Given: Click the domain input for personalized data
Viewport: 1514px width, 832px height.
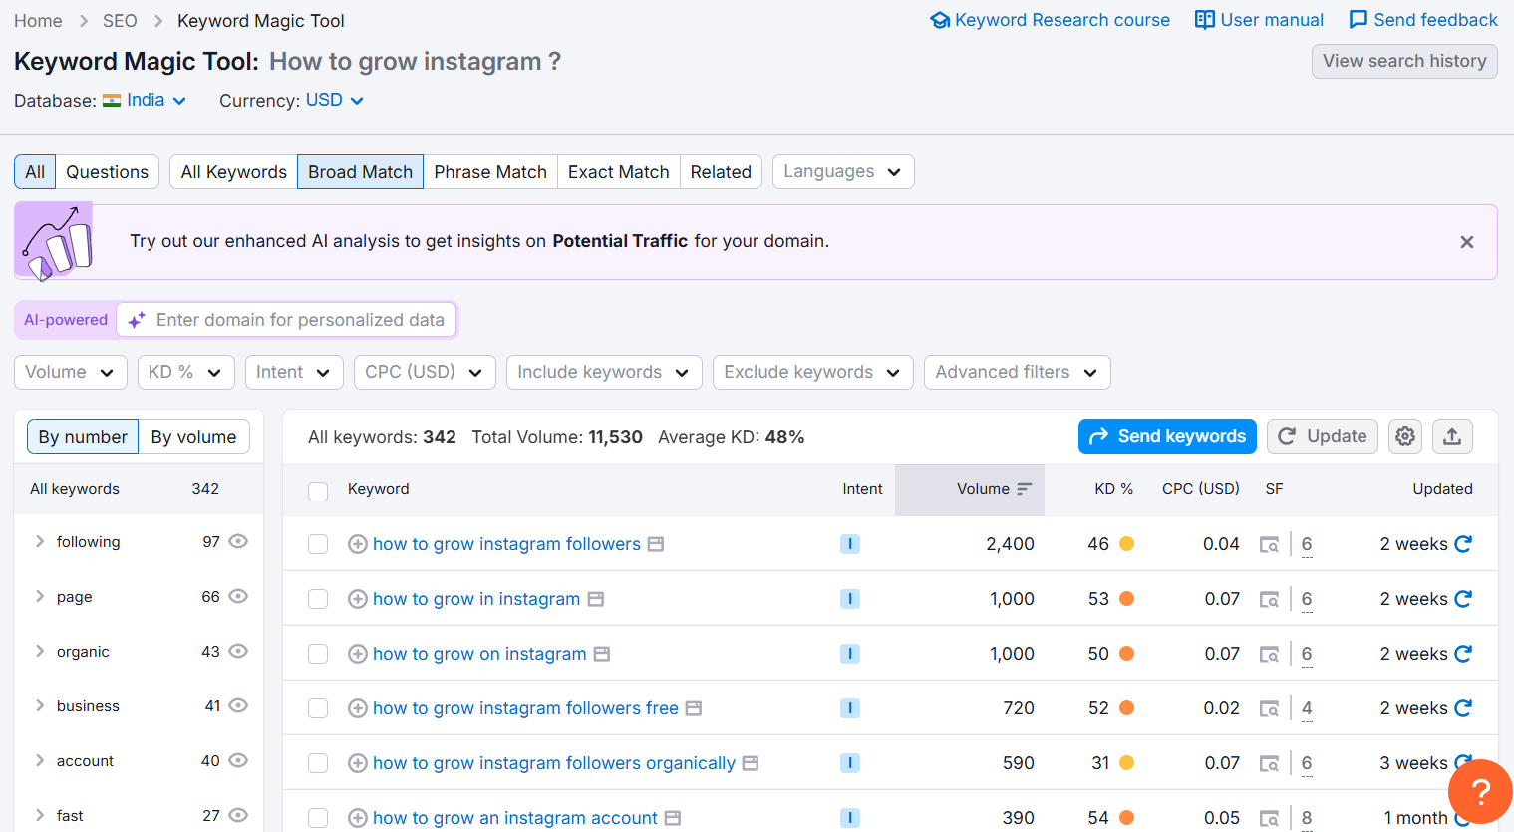Looking at the screenshot, I should click(x=299, y=320).
